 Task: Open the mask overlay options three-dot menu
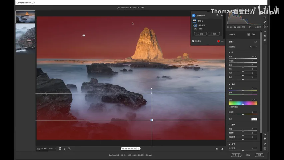pyautogui.click(x=222, y=41)
